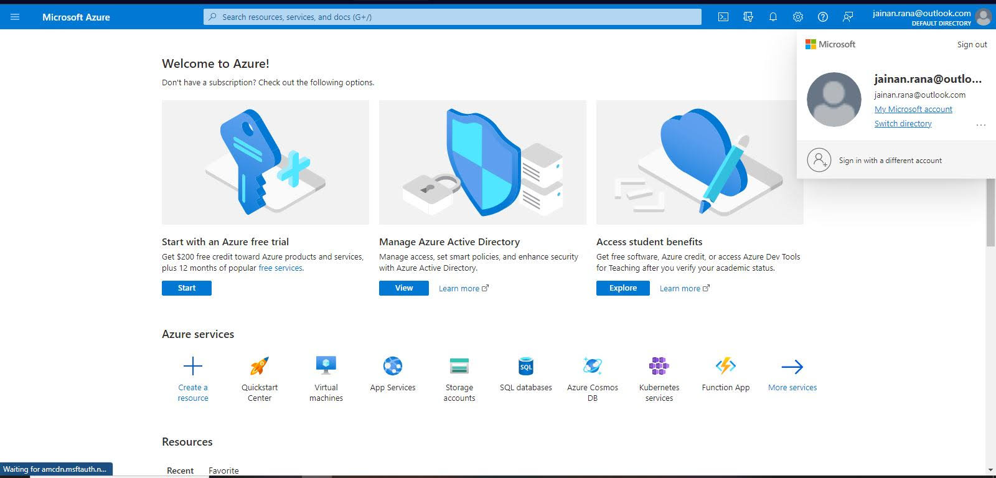Click the Manage Azure Active Directory title
The width and height of the screenshot is (996, 478).
coord(449,242)
